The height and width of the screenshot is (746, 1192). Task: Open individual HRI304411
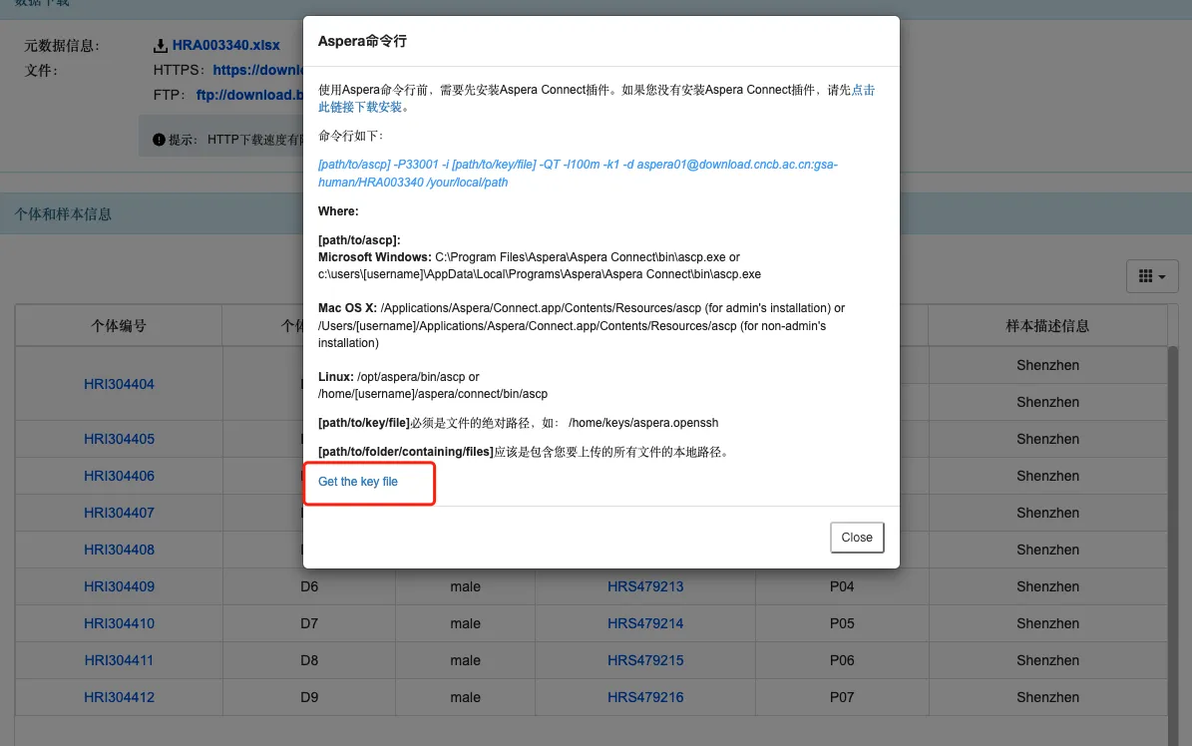click(x=119, y=660)
